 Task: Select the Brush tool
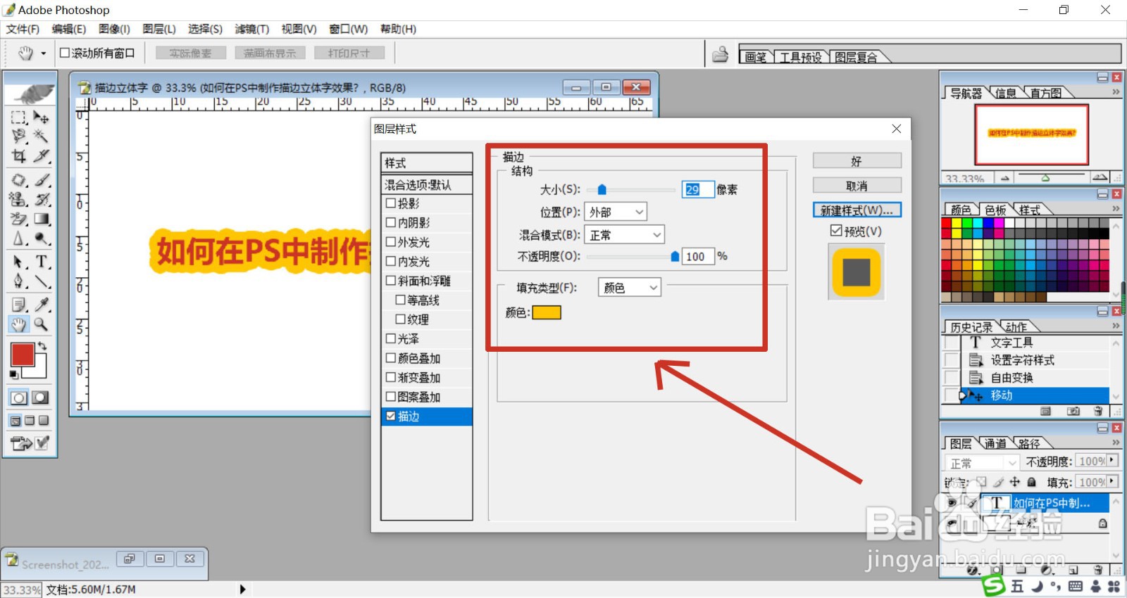pos(42,180)
